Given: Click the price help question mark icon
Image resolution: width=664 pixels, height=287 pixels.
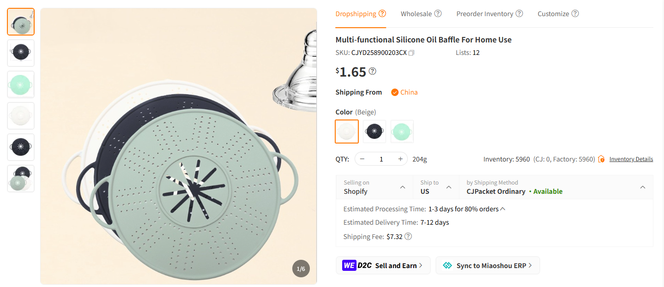Looking at the screenshot, I should (373, 71).
